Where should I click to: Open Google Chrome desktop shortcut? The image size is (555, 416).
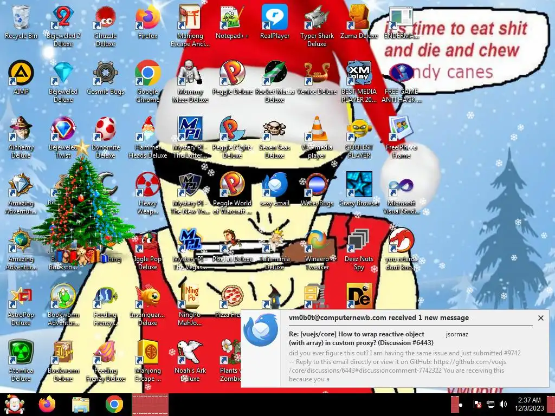147,81
